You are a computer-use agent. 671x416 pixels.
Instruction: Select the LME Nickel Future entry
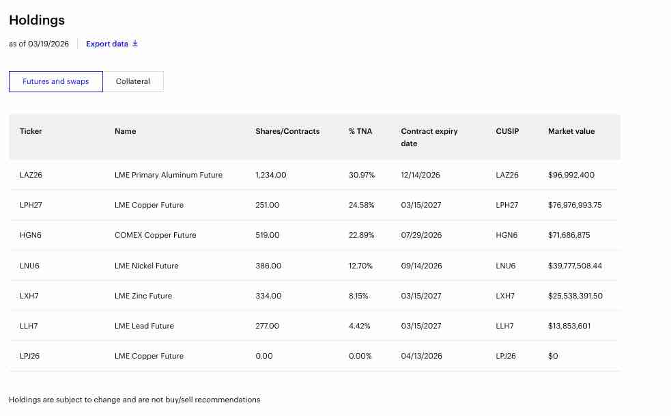(x=146, y=266)
